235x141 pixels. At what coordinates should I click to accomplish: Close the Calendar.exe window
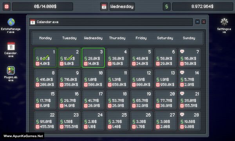click(204, 22)
